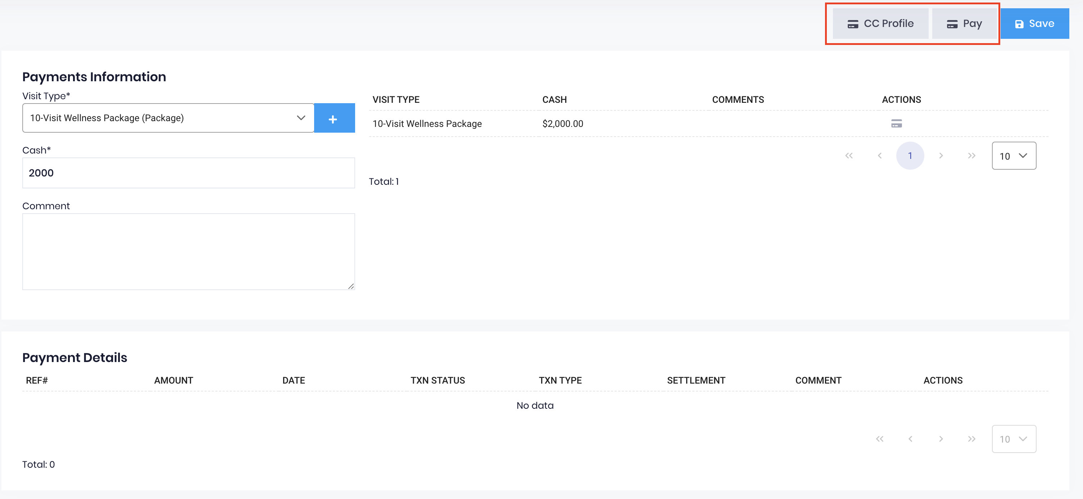Open the page size dropdown showing 10
Viewport: 1083px width, 499px height.
click(x=1014, y=156)
